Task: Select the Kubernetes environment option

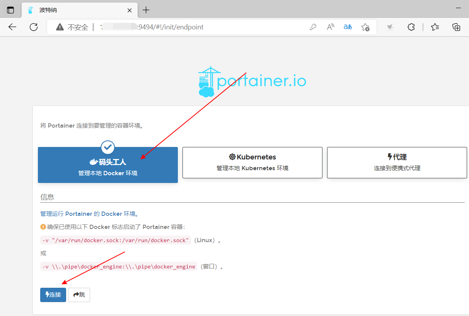Action: click(x=252, y=162)
